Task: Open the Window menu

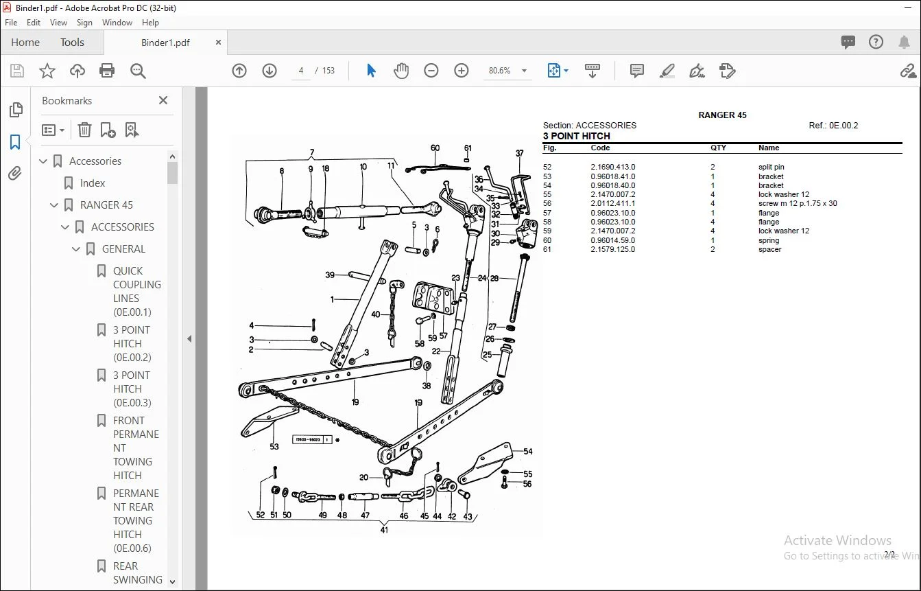Action: coord(117,23)
